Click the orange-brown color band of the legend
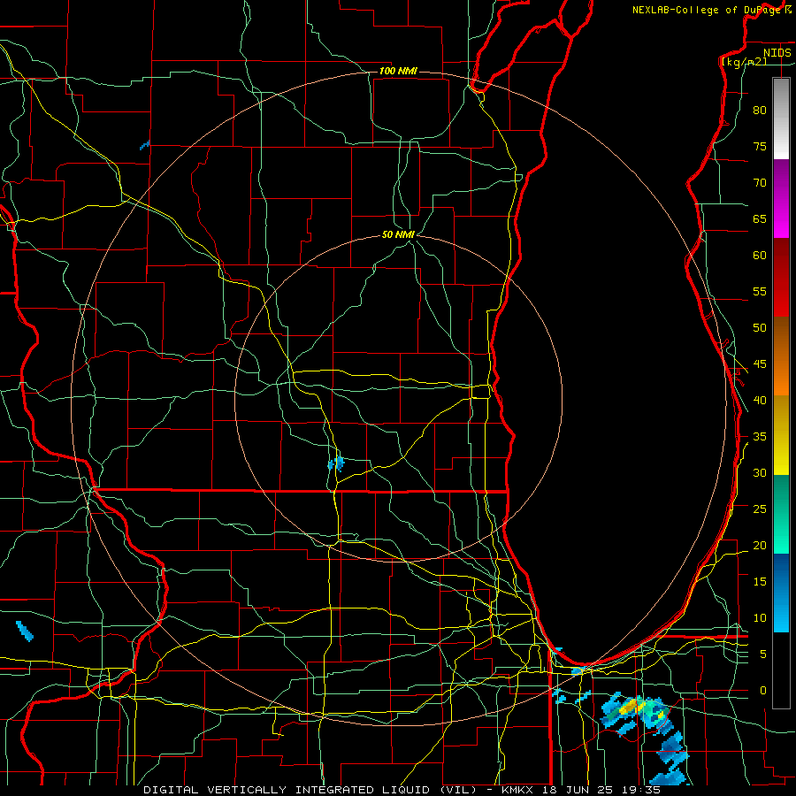The height and width of the screenshot is (796, 796). click(x=781, y=356)
